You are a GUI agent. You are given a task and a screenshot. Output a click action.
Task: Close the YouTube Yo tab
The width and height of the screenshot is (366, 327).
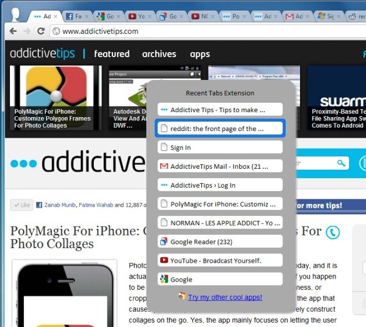click(150, 16)
